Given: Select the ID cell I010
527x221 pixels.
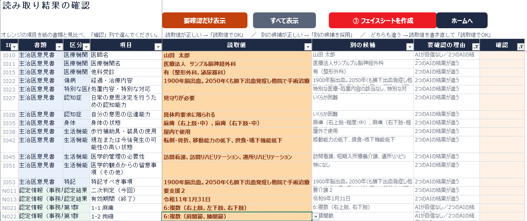Looking at the screenshot, I should tap(9, 55).
